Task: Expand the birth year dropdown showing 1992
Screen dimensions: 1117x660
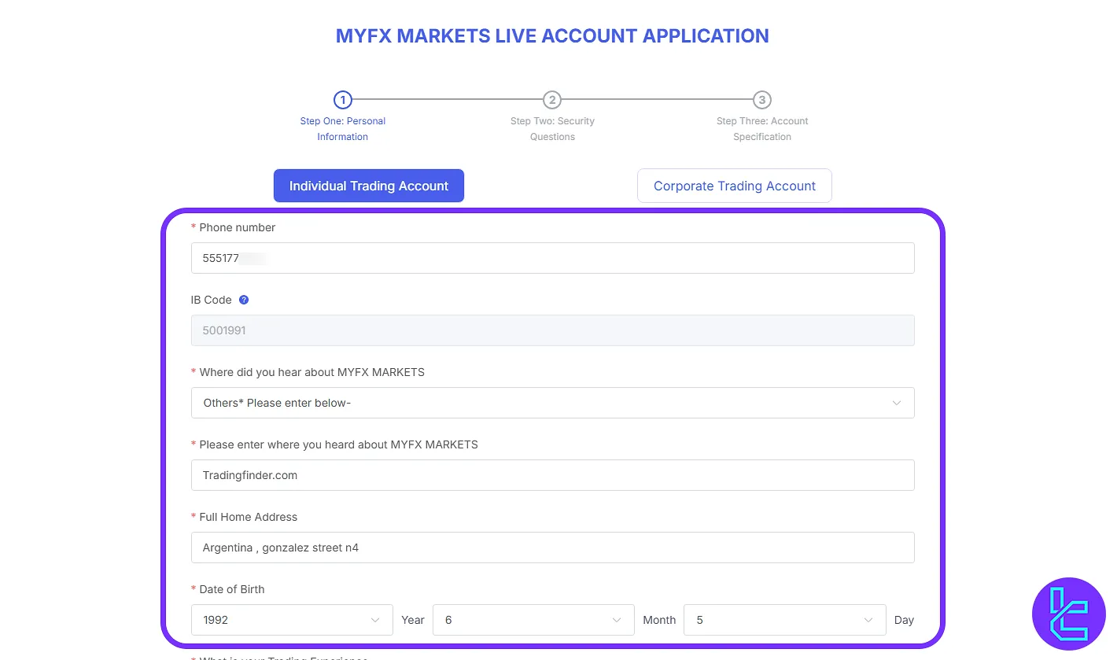Action: click(x=291, y=620)
